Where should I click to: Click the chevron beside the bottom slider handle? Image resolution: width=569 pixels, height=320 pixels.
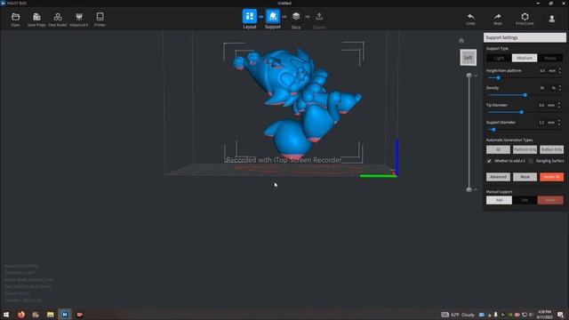click(x=476, y=189)
